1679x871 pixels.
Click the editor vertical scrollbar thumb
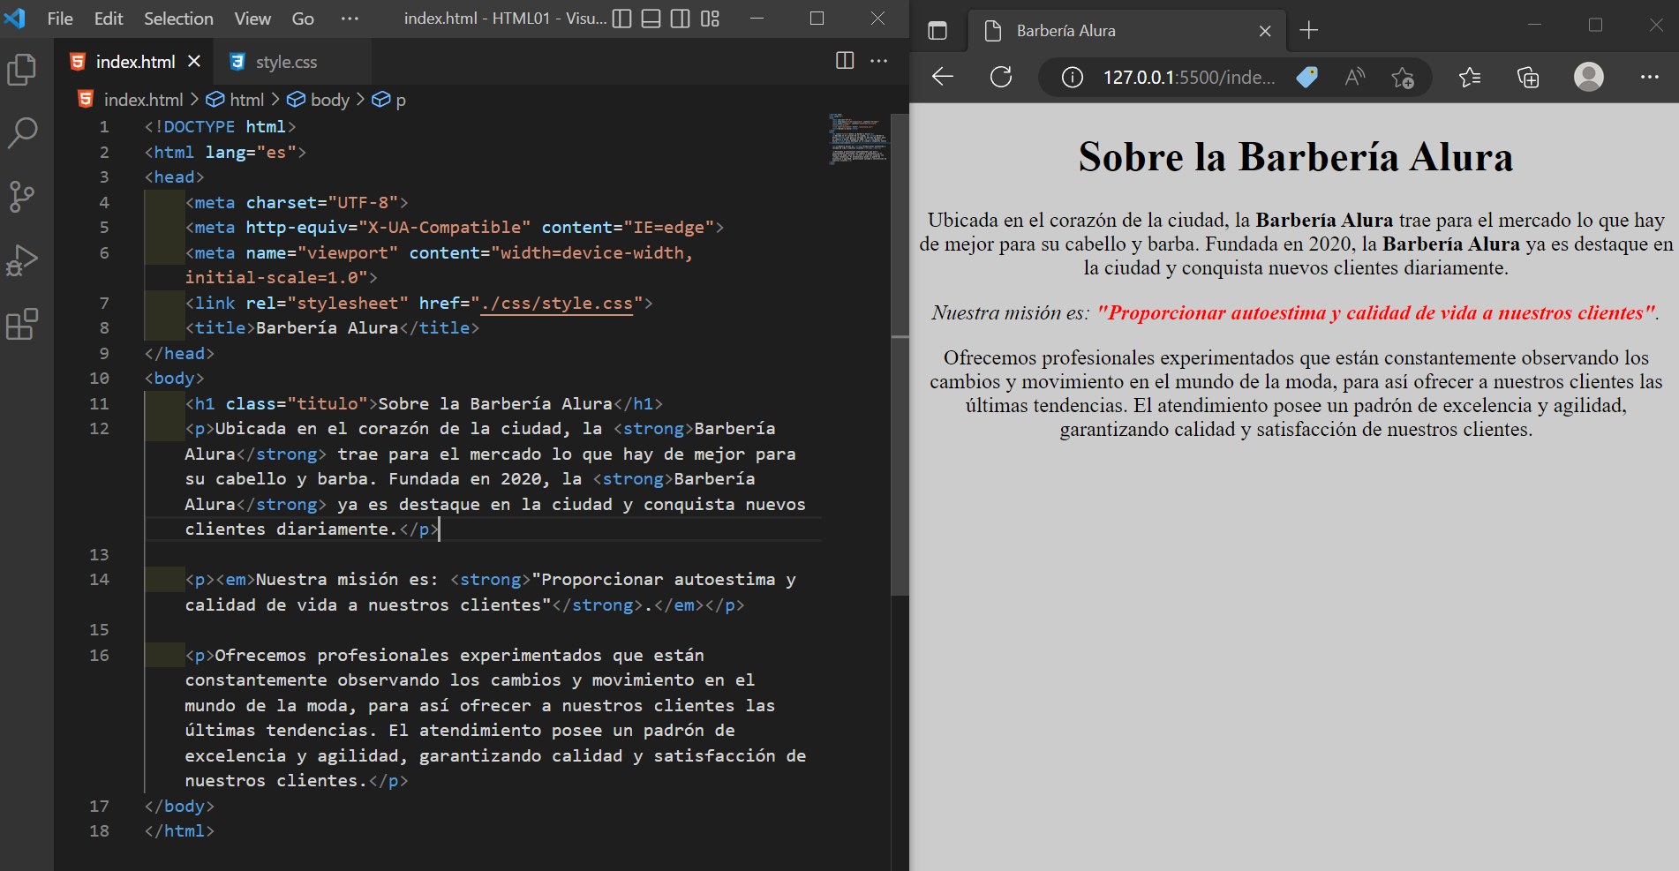click(900, 355)
